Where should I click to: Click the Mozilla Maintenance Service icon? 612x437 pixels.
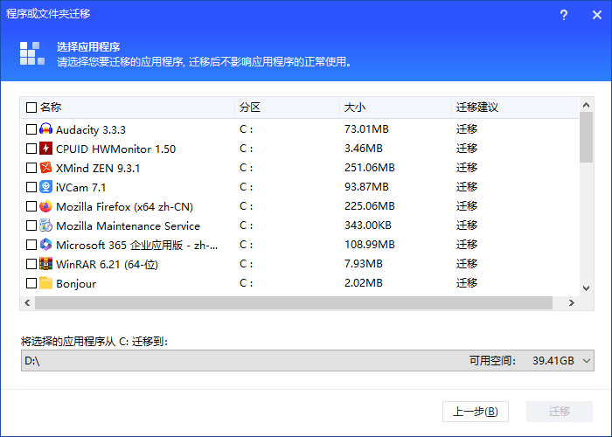point(45,225)
